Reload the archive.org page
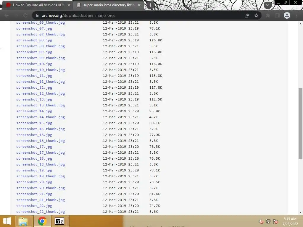 (25, 15)
